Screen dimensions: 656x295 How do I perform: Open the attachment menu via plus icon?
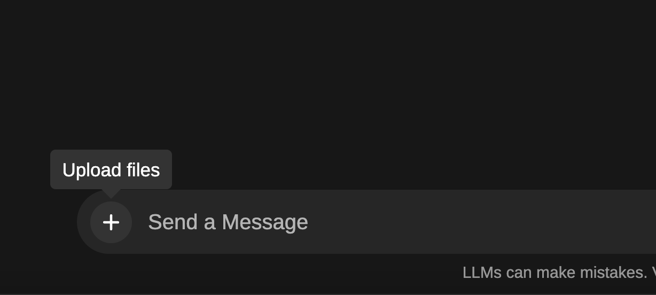pyautogui.click(x=111, y=222)
